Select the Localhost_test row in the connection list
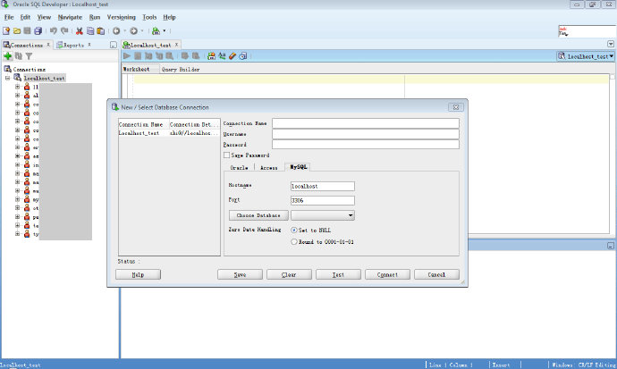This screenshot has height=369, width=617. click(x=169, y=133)
